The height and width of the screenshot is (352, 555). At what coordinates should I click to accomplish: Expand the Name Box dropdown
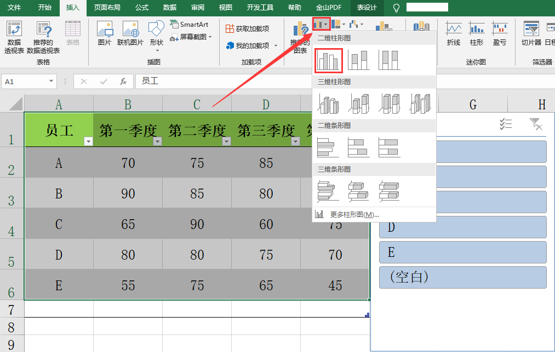(52, 81)
